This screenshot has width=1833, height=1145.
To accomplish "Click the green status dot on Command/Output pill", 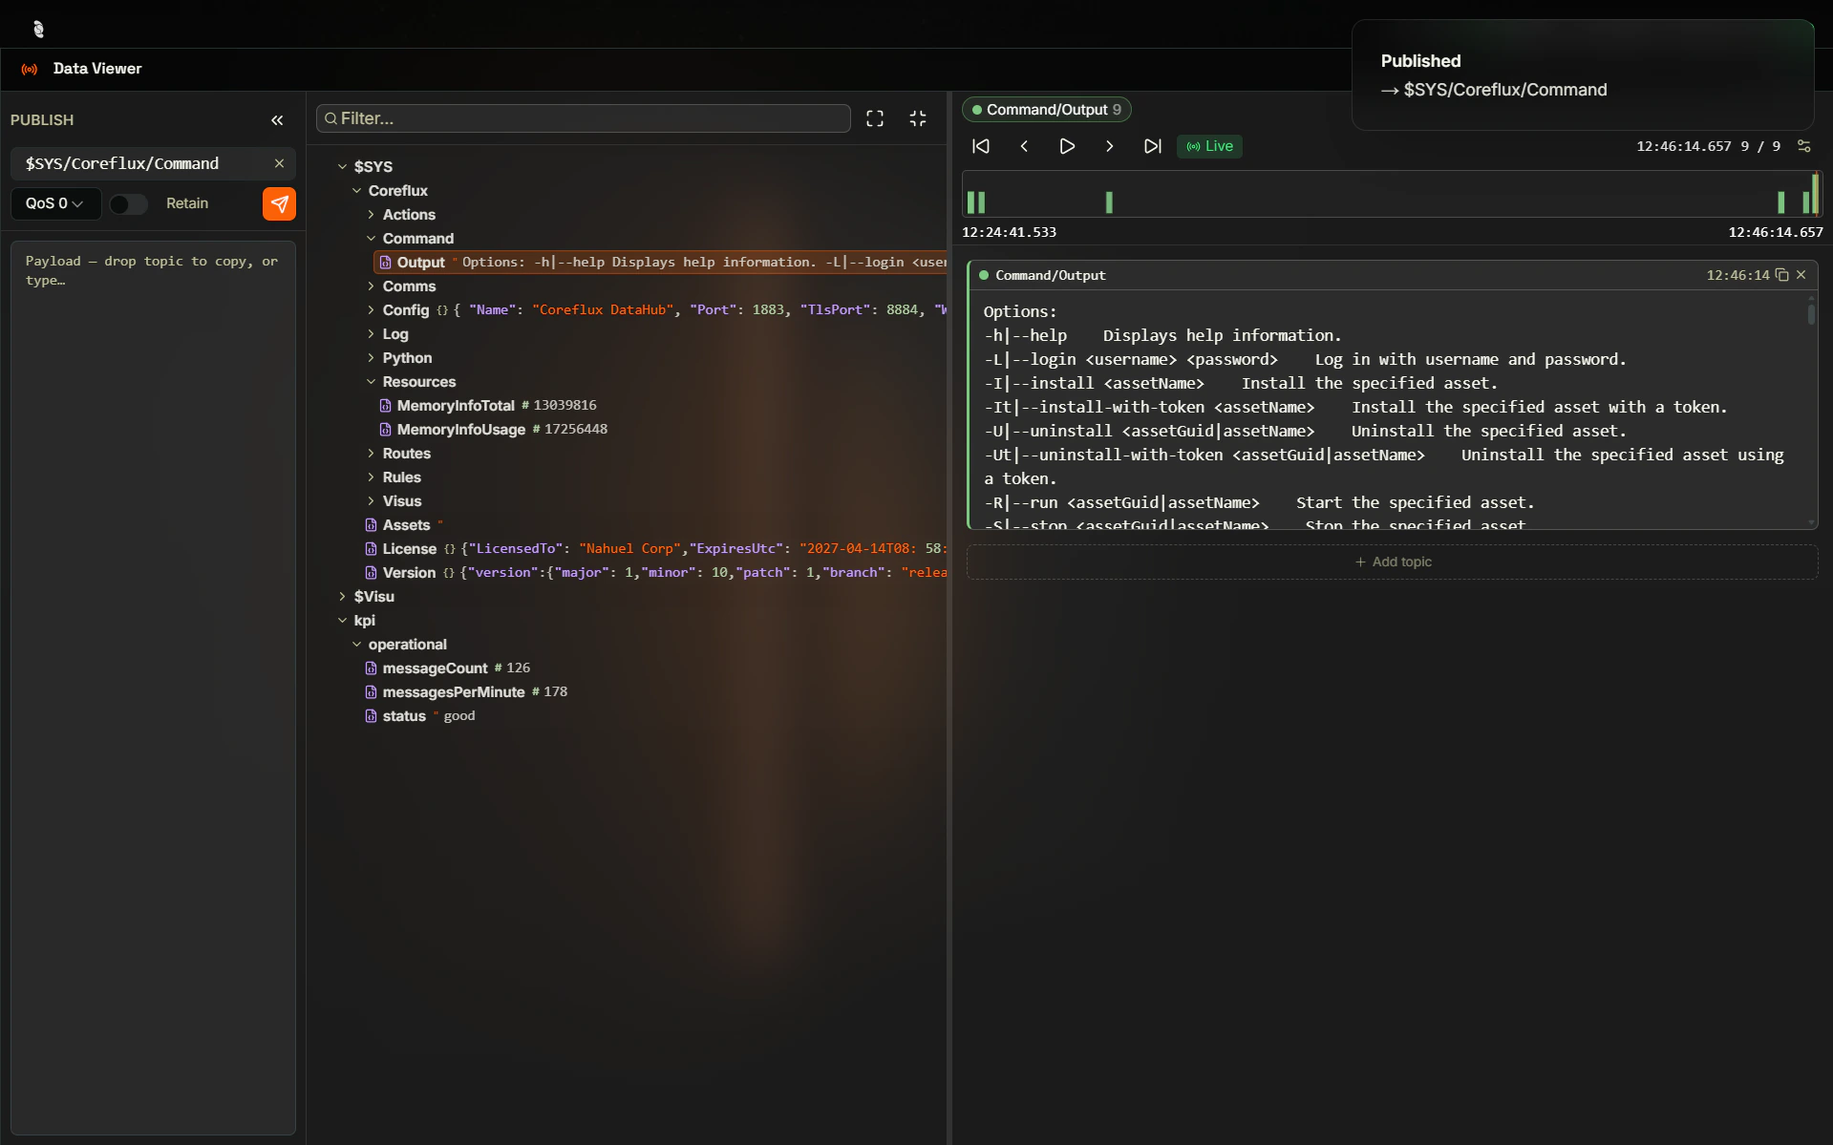I will [x=977, y=109].
